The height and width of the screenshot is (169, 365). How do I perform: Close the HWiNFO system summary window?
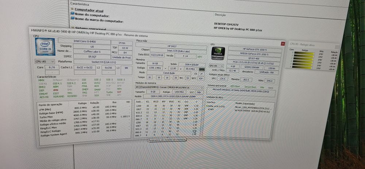[x=283, y=44]
